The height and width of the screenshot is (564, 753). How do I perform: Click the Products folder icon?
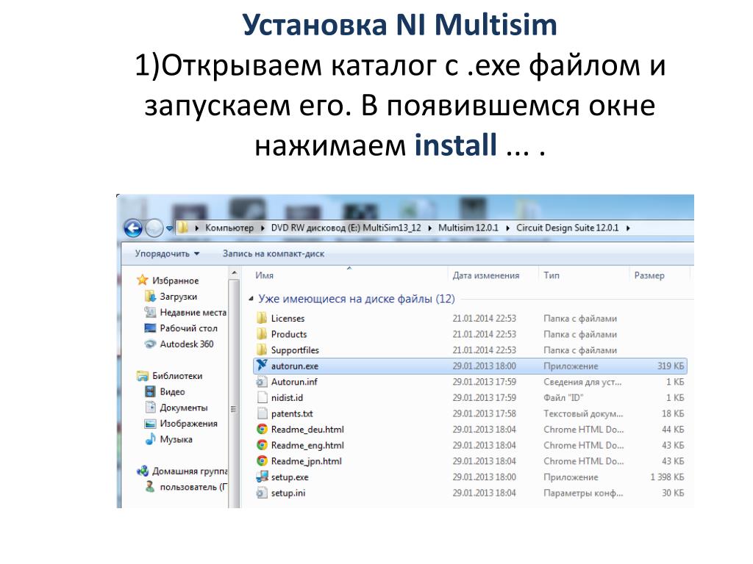click(x=262, y=334)
